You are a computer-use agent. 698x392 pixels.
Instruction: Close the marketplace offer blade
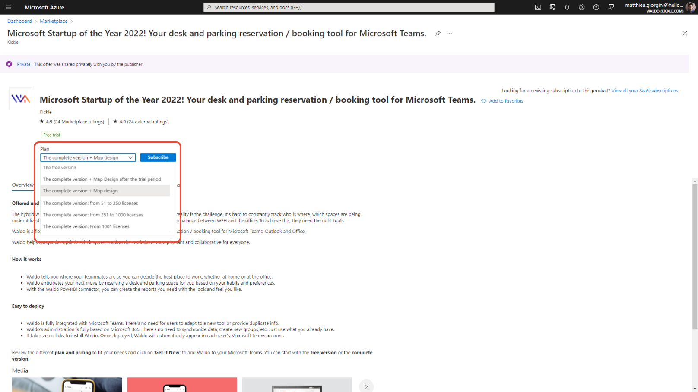(685, 33)
